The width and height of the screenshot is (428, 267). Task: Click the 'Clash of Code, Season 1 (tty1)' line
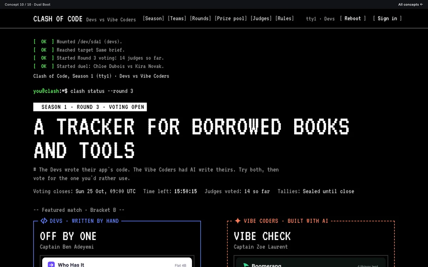coord(101,76)
